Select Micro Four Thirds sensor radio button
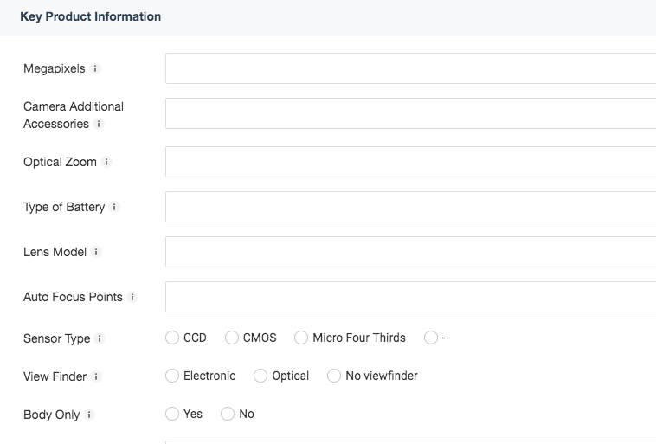The image size is (656, 444). click(x=301, y=338)
